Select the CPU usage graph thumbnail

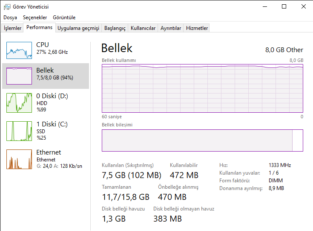(x=19, y=50)
